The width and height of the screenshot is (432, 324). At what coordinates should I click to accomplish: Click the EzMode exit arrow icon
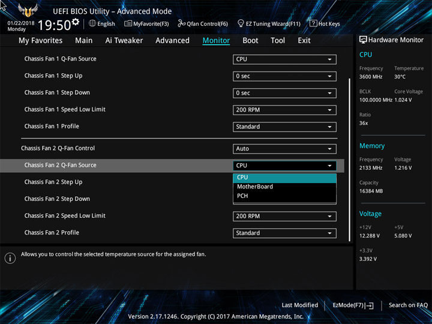click(x=369, y=305)
